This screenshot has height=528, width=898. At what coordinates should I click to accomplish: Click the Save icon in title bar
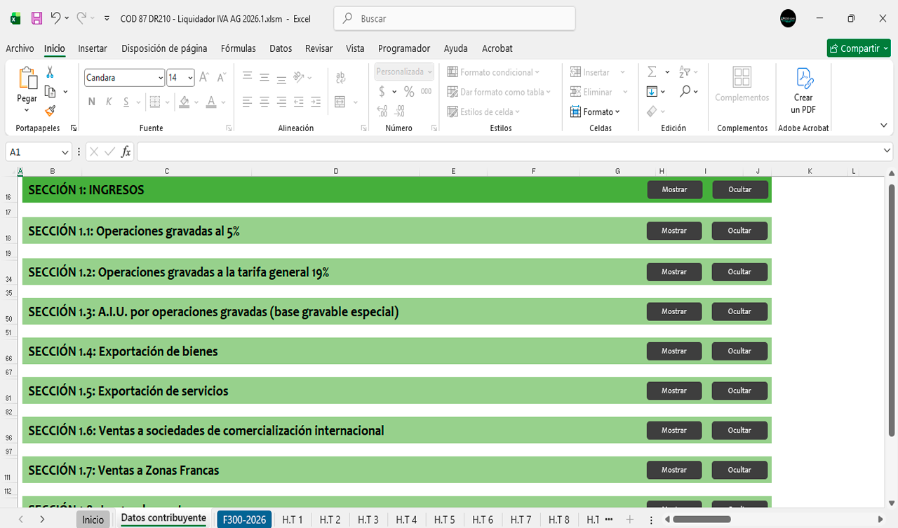(36, 19)
